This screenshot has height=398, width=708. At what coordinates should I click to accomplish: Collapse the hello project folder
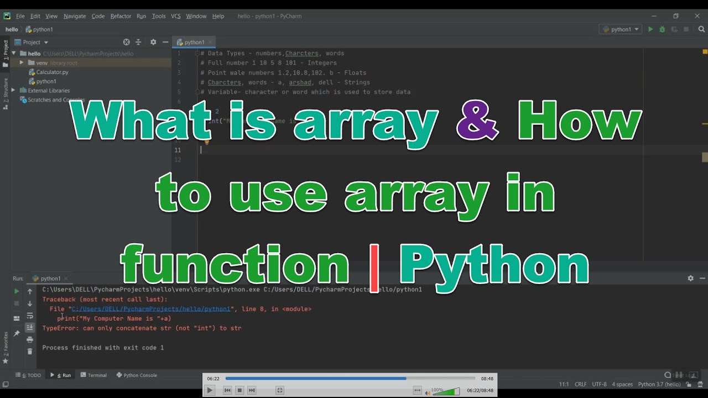tap(15, 54)
